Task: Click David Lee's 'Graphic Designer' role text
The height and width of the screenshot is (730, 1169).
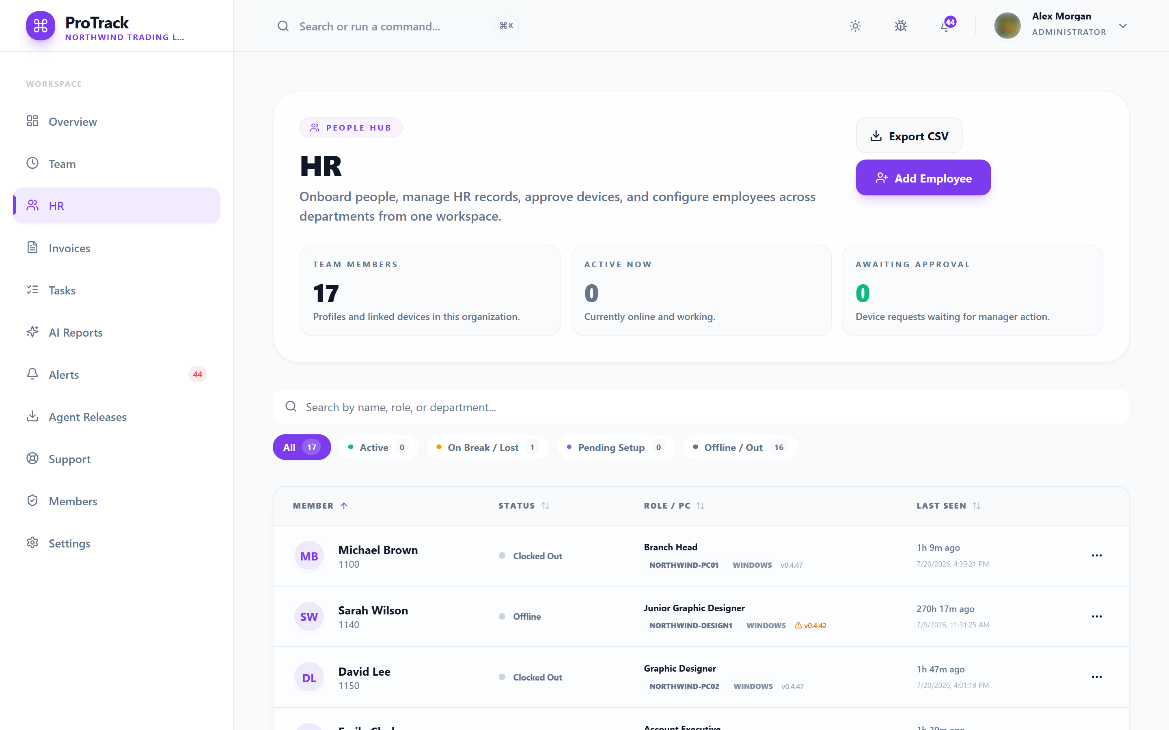Action: click(679, 668)
